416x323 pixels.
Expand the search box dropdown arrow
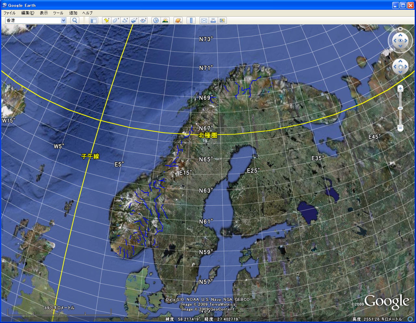[x=63, y=20]
